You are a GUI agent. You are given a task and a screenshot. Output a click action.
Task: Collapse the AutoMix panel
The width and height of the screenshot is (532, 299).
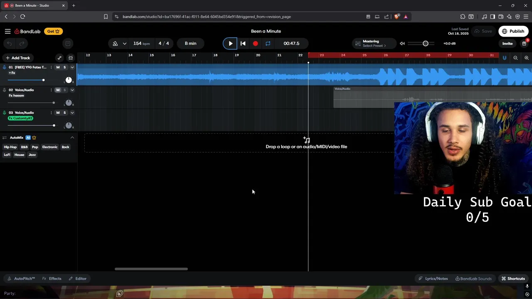point(72,137)
